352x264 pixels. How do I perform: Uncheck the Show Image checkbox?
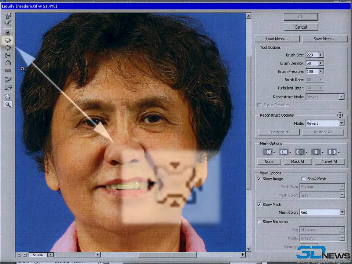(x=259, y=179)
